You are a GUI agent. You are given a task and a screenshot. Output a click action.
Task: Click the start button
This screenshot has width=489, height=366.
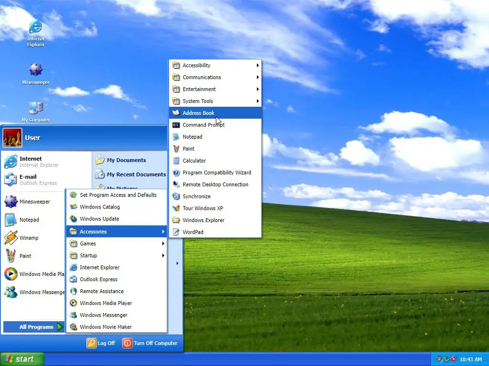(22, 359)
